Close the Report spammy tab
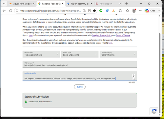Image resolution: width=164 pixels, height=119 pixels. click(x=91, y=4)
